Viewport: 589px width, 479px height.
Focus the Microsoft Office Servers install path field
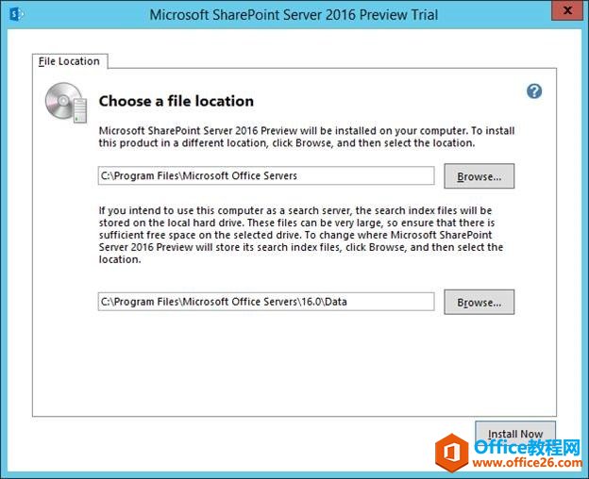(x=265, y=175)
